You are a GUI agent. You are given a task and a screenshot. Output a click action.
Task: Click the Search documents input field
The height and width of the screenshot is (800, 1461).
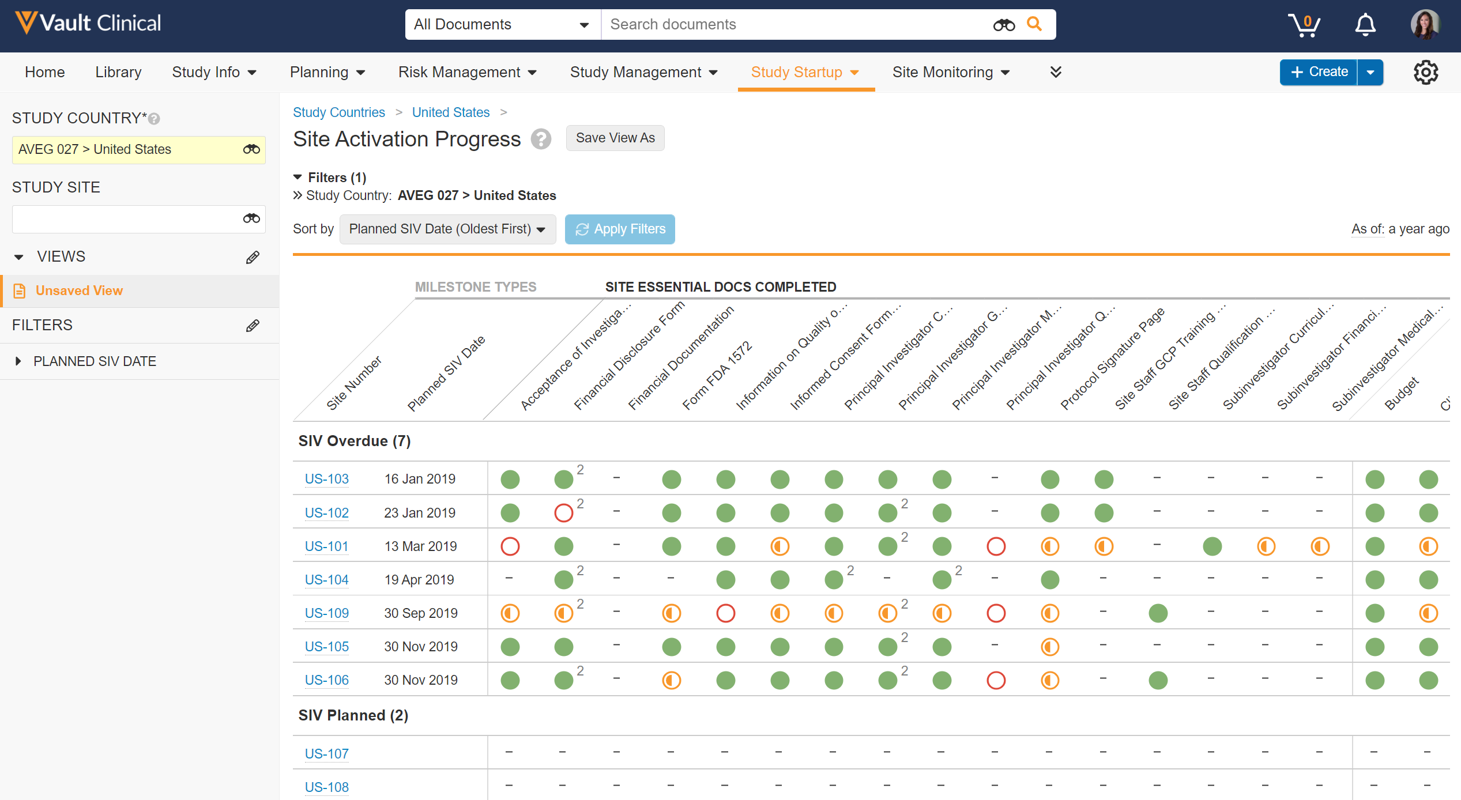click(796, 24)
